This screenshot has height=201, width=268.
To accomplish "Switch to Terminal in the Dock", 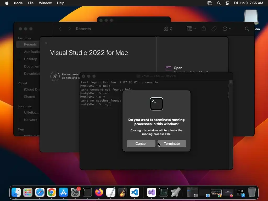I will [87, 192].
